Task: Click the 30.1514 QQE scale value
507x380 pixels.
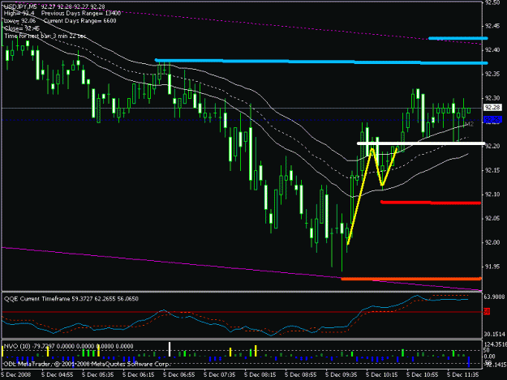Action: point(494,334)
